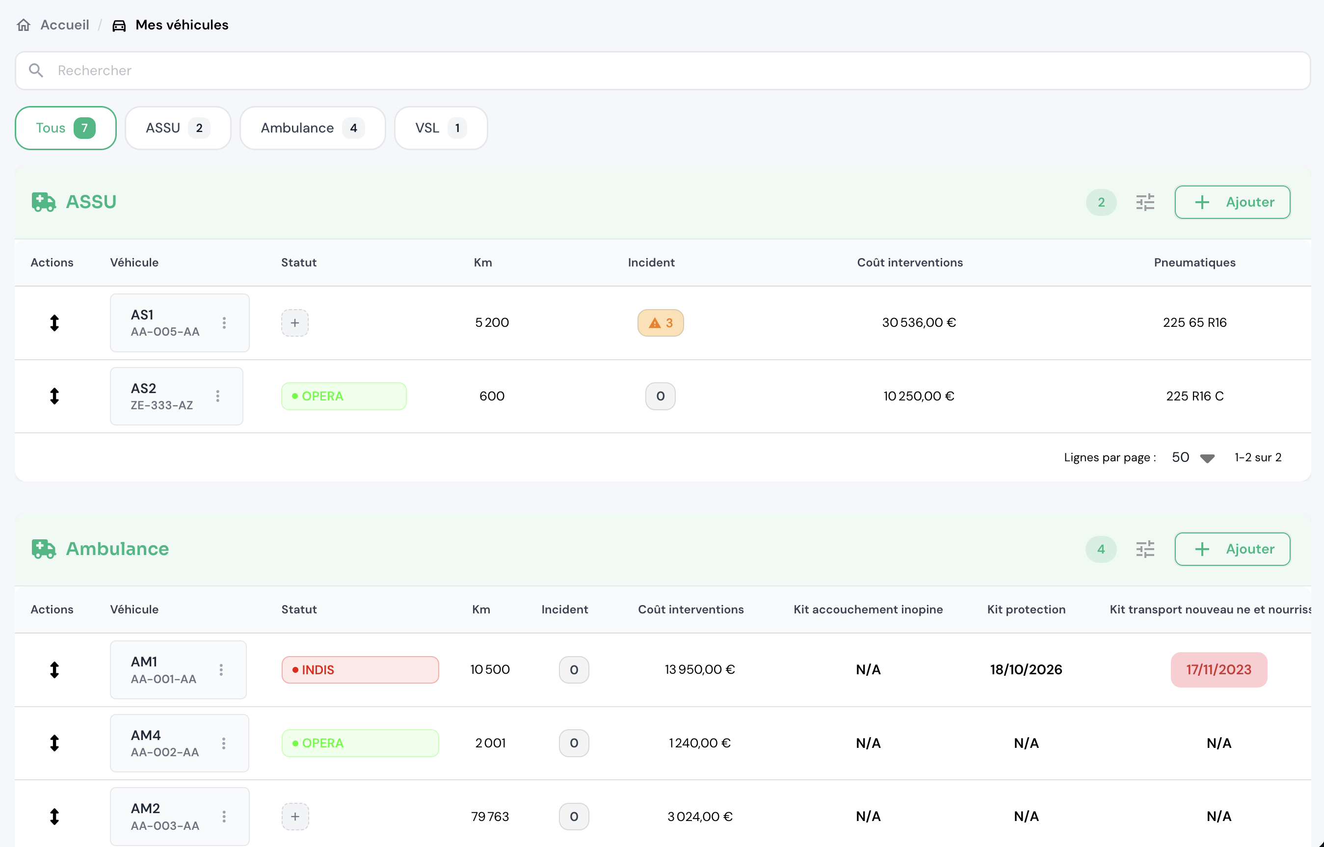Click the home icon in breadcrumb
Image resolution: width=1324 pixels, height=847 pixels.
24,25
